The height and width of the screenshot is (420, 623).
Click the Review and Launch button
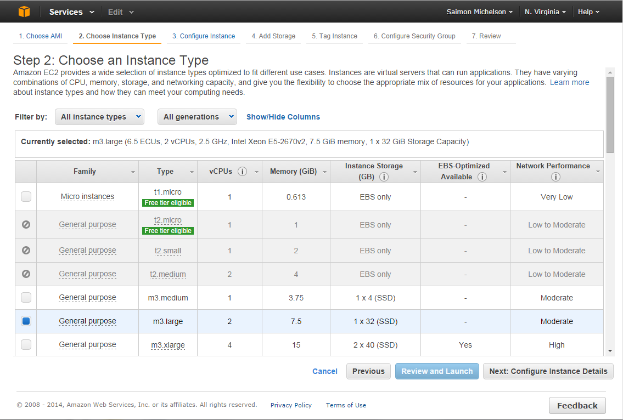437,371
